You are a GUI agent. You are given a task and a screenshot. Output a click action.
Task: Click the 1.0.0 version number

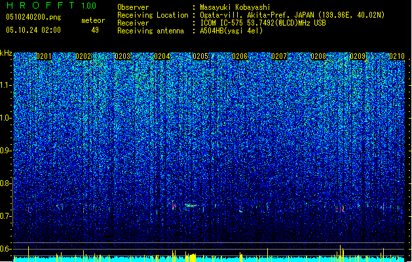click(x=88, y=5)
